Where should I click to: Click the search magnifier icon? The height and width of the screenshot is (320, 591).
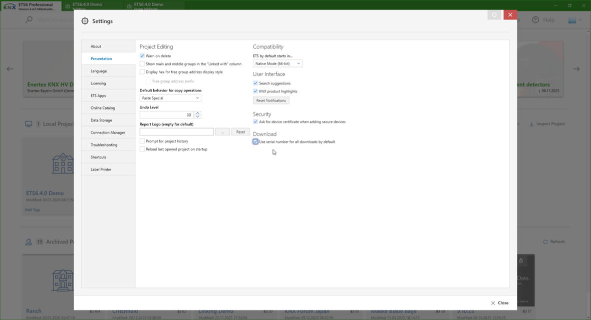29,20
